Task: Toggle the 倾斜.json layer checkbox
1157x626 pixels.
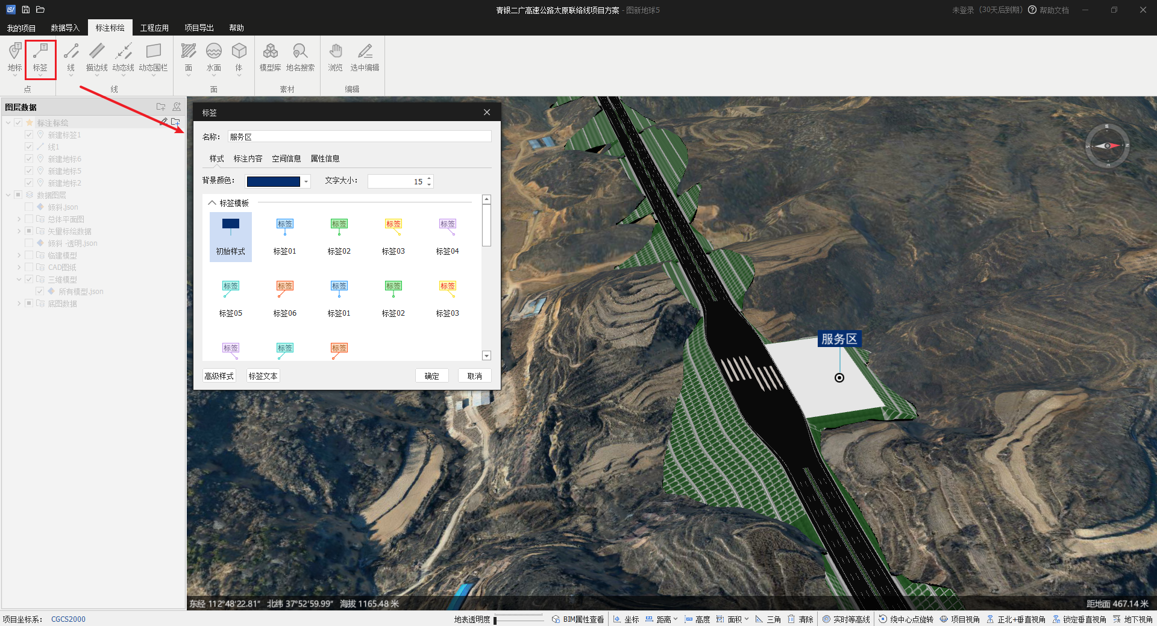Action: [29, 207]
